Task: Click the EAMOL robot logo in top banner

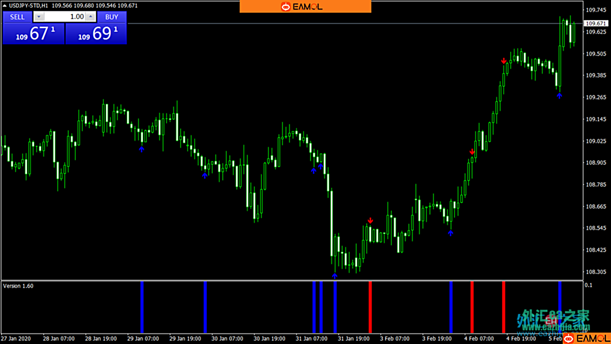Action: coord(286,7)
